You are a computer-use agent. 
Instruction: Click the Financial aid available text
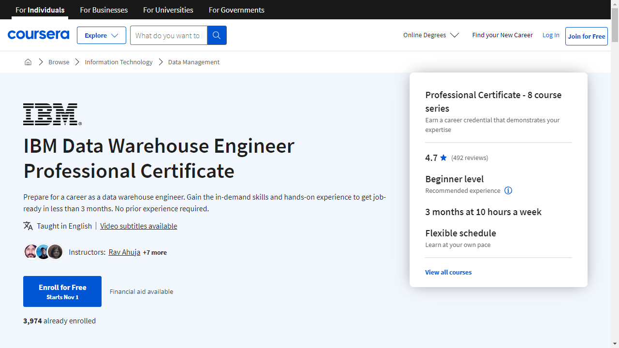pos(141,291)
